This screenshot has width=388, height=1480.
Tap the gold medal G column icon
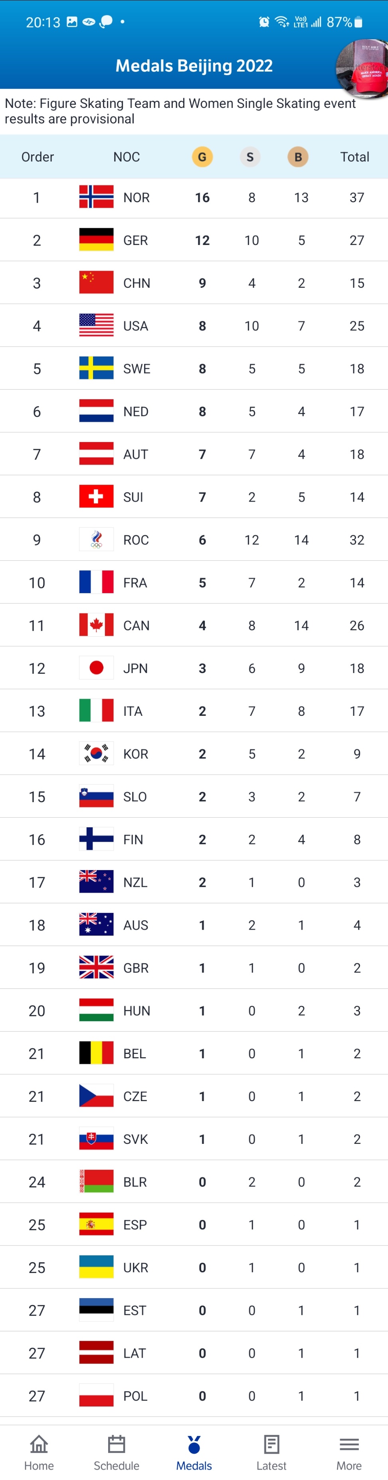[x=202, y=157]
